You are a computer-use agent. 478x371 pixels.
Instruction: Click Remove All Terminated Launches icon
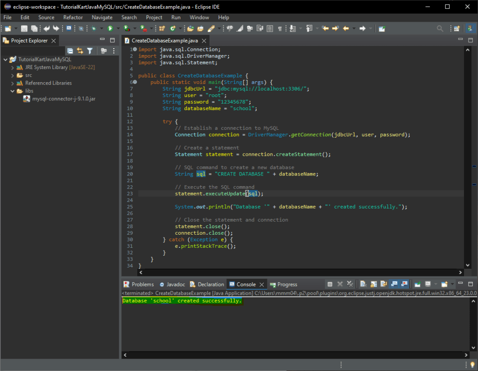click(350, 284)
